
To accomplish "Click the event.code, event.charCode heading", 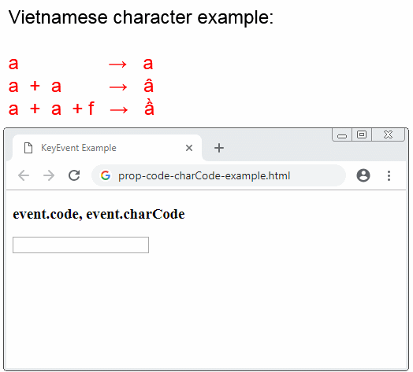I will click(99, 214).
